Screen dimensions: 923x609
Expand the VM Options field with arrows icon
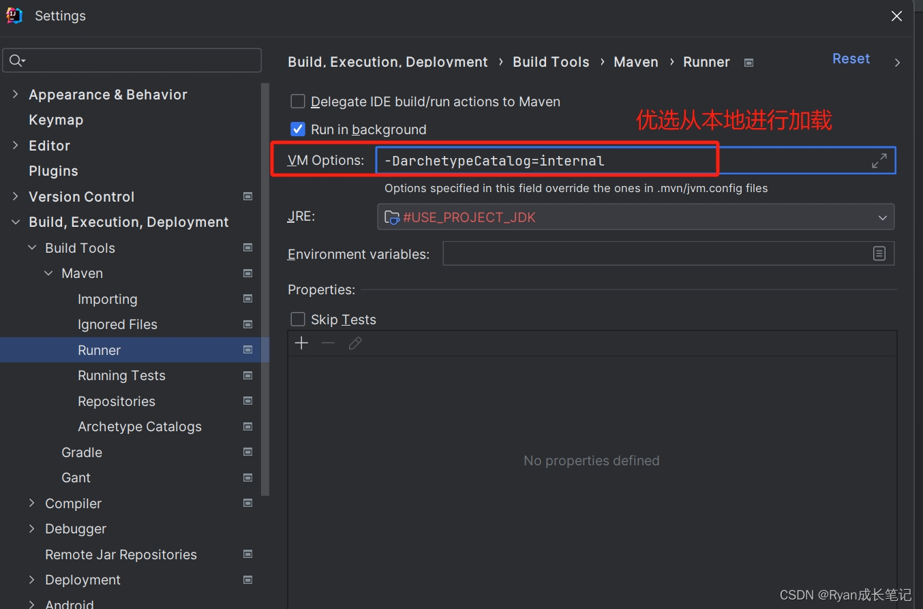click(879, 161)
